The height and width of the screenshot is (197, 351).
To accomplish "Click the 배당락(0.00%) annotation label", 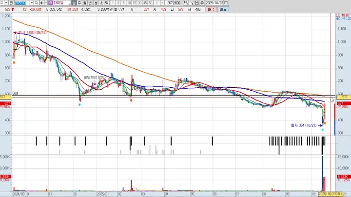I will pyautogui.click(x=94, y=78).
